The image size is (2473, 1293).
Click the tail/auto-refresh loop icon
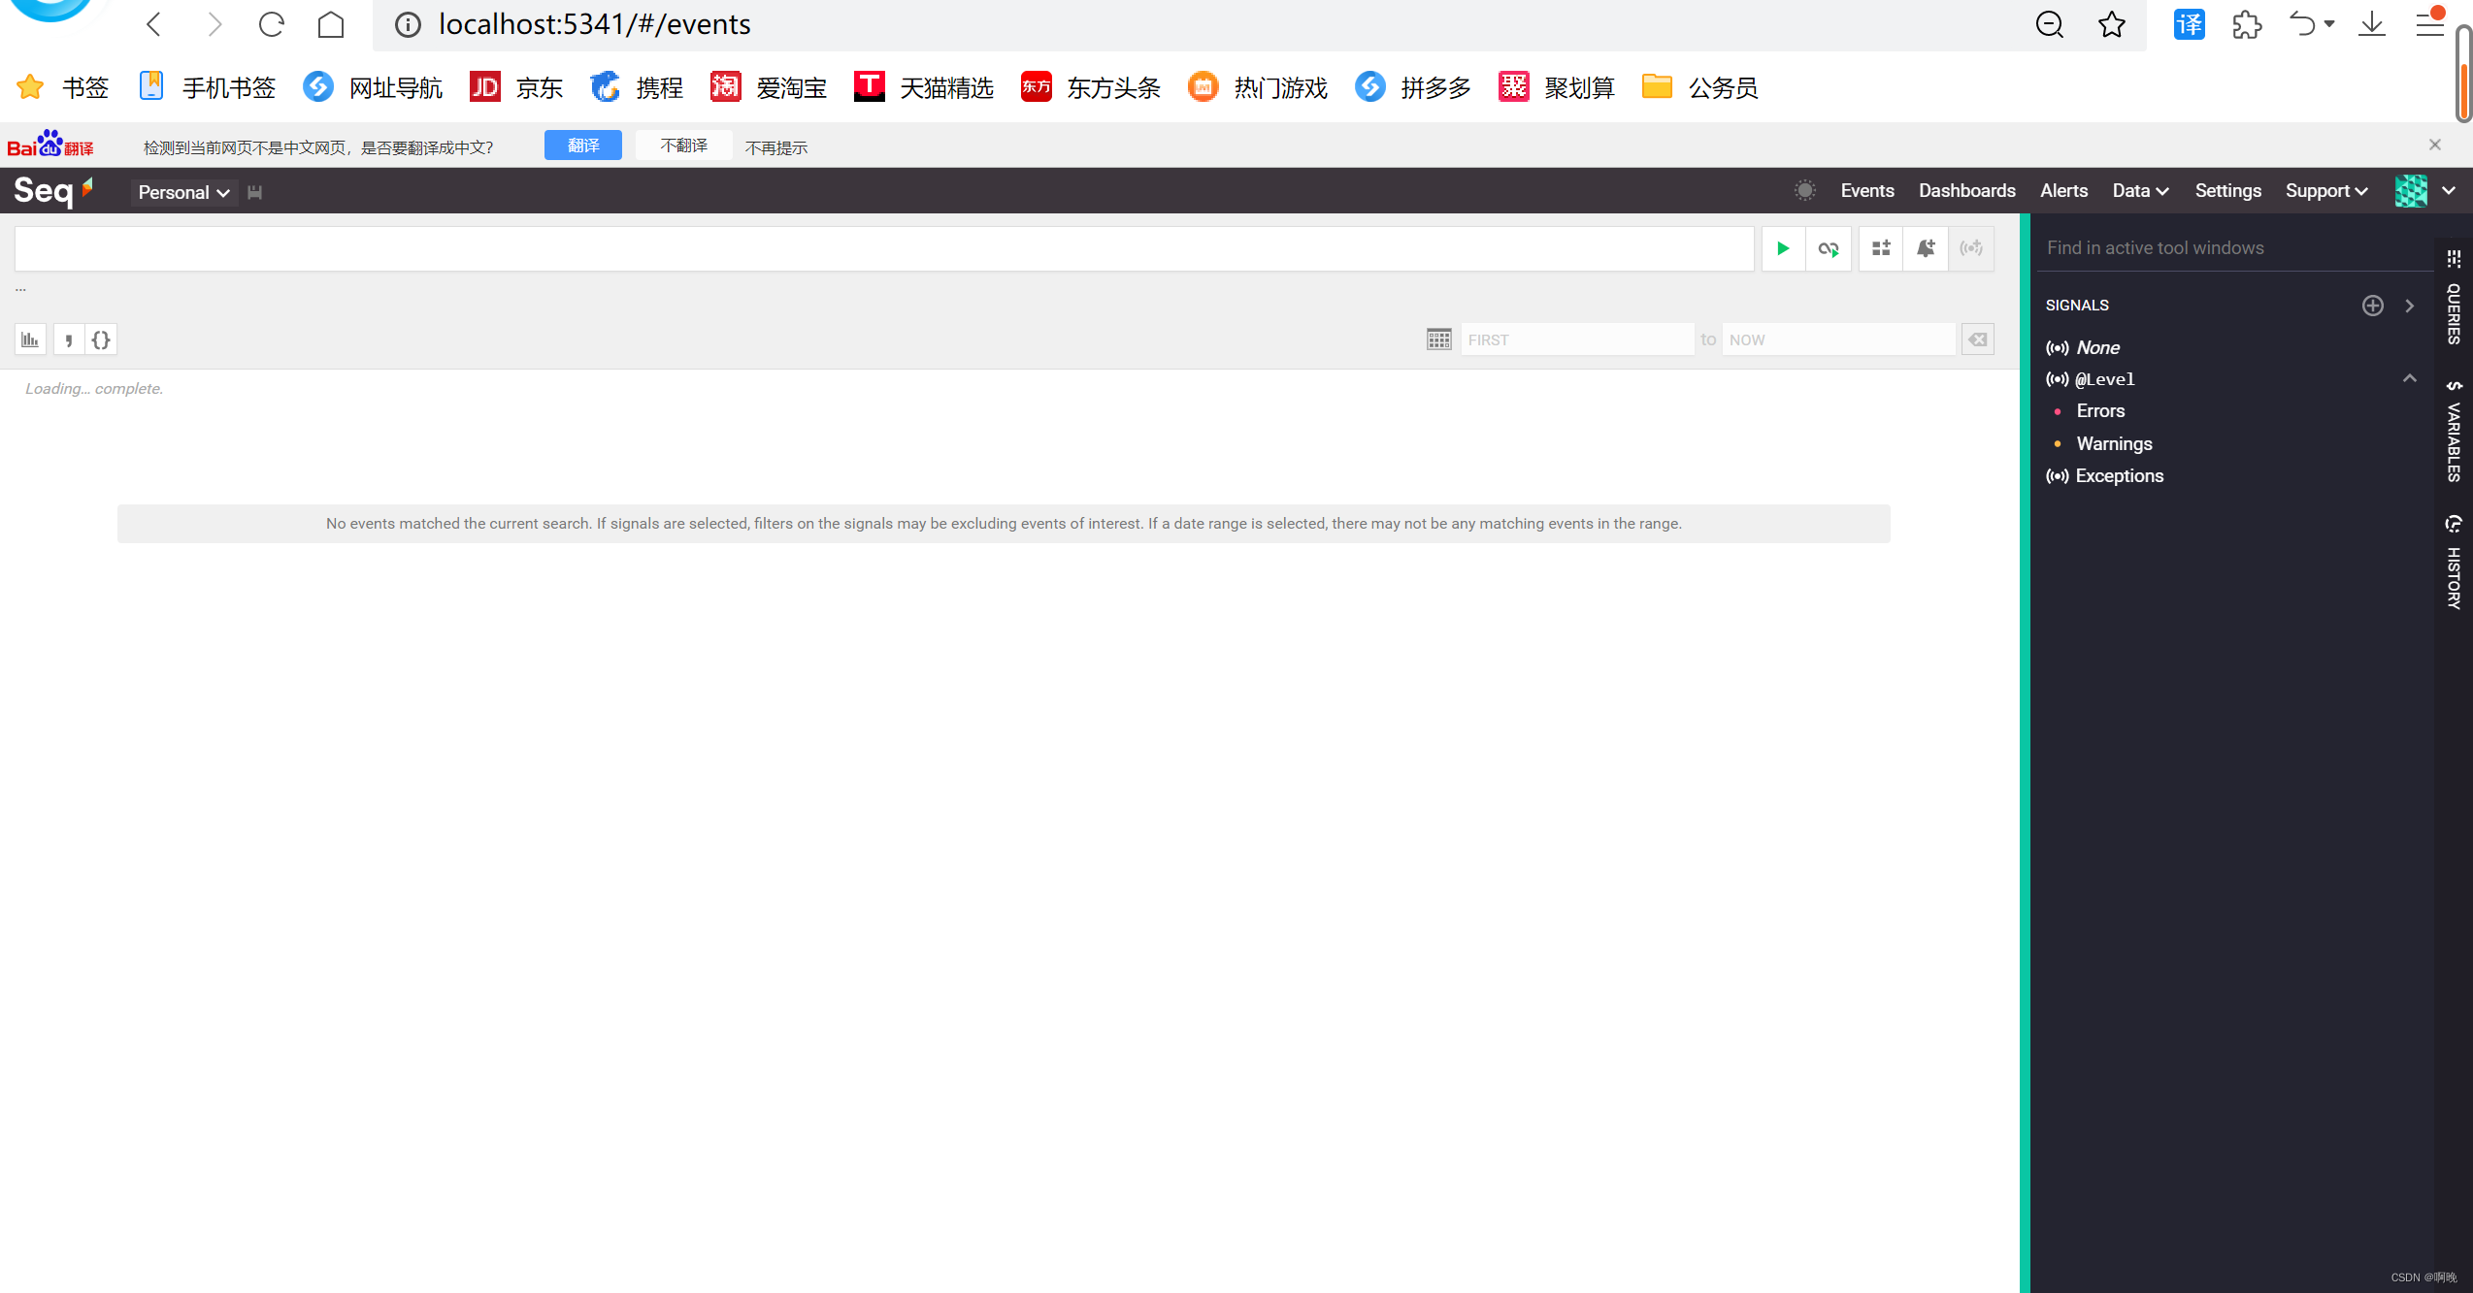point(1829,248)
